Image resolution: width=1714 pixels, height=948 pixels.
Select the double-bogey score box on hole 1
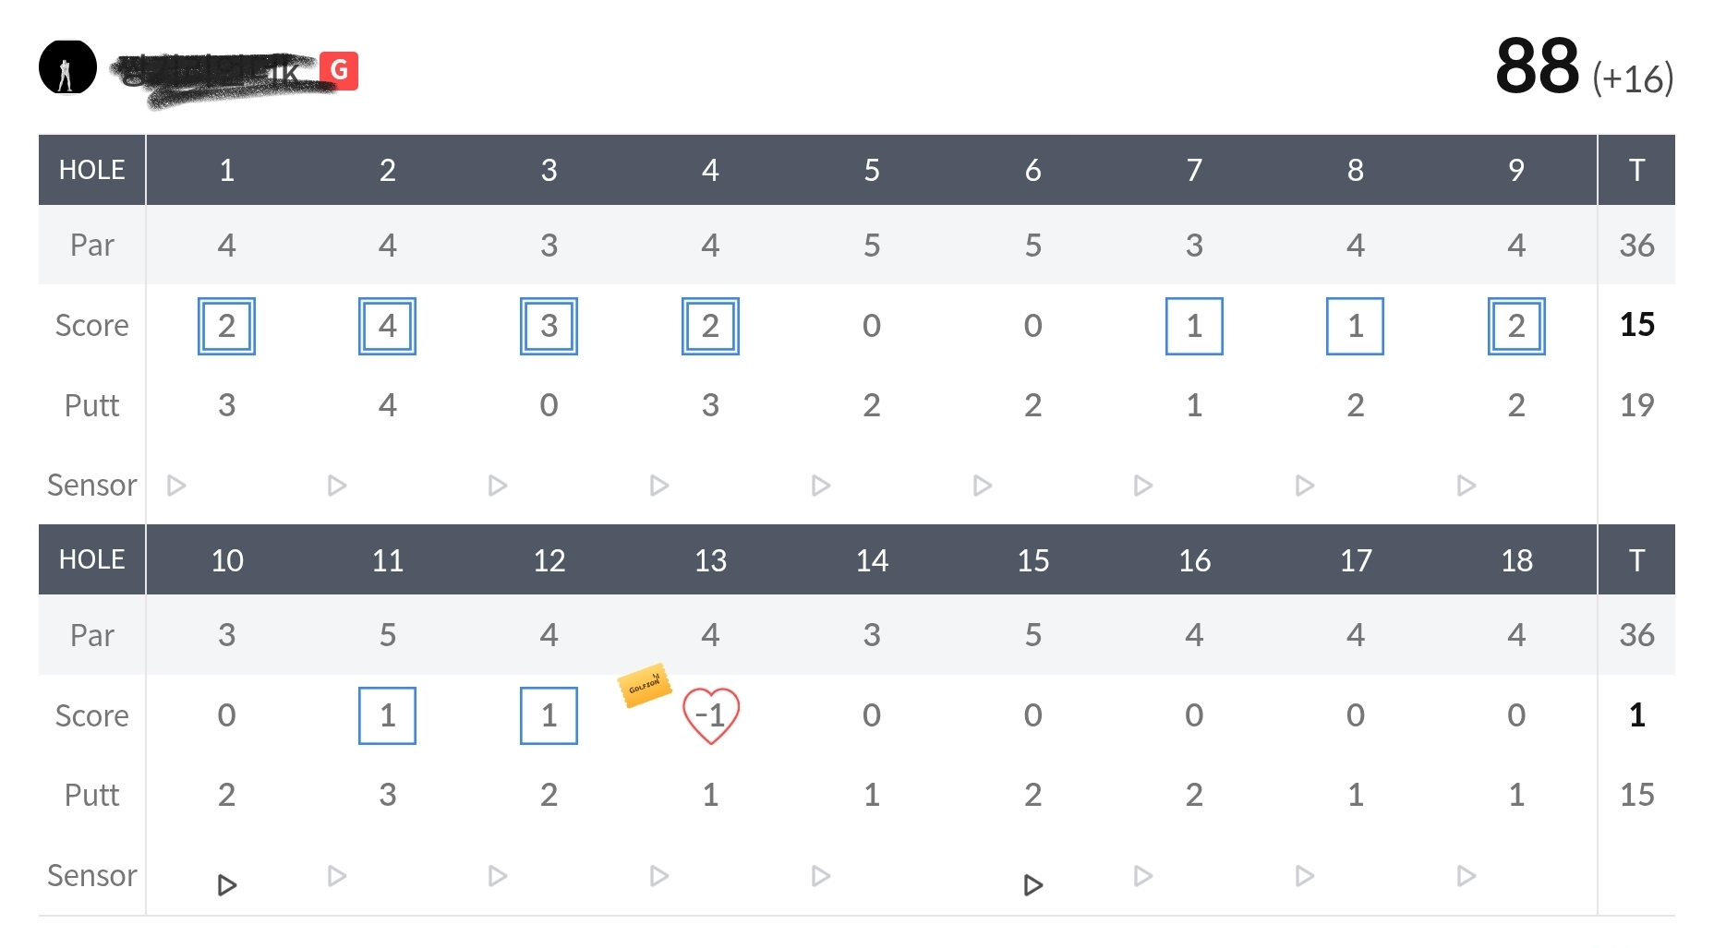(x=226, y=326)
